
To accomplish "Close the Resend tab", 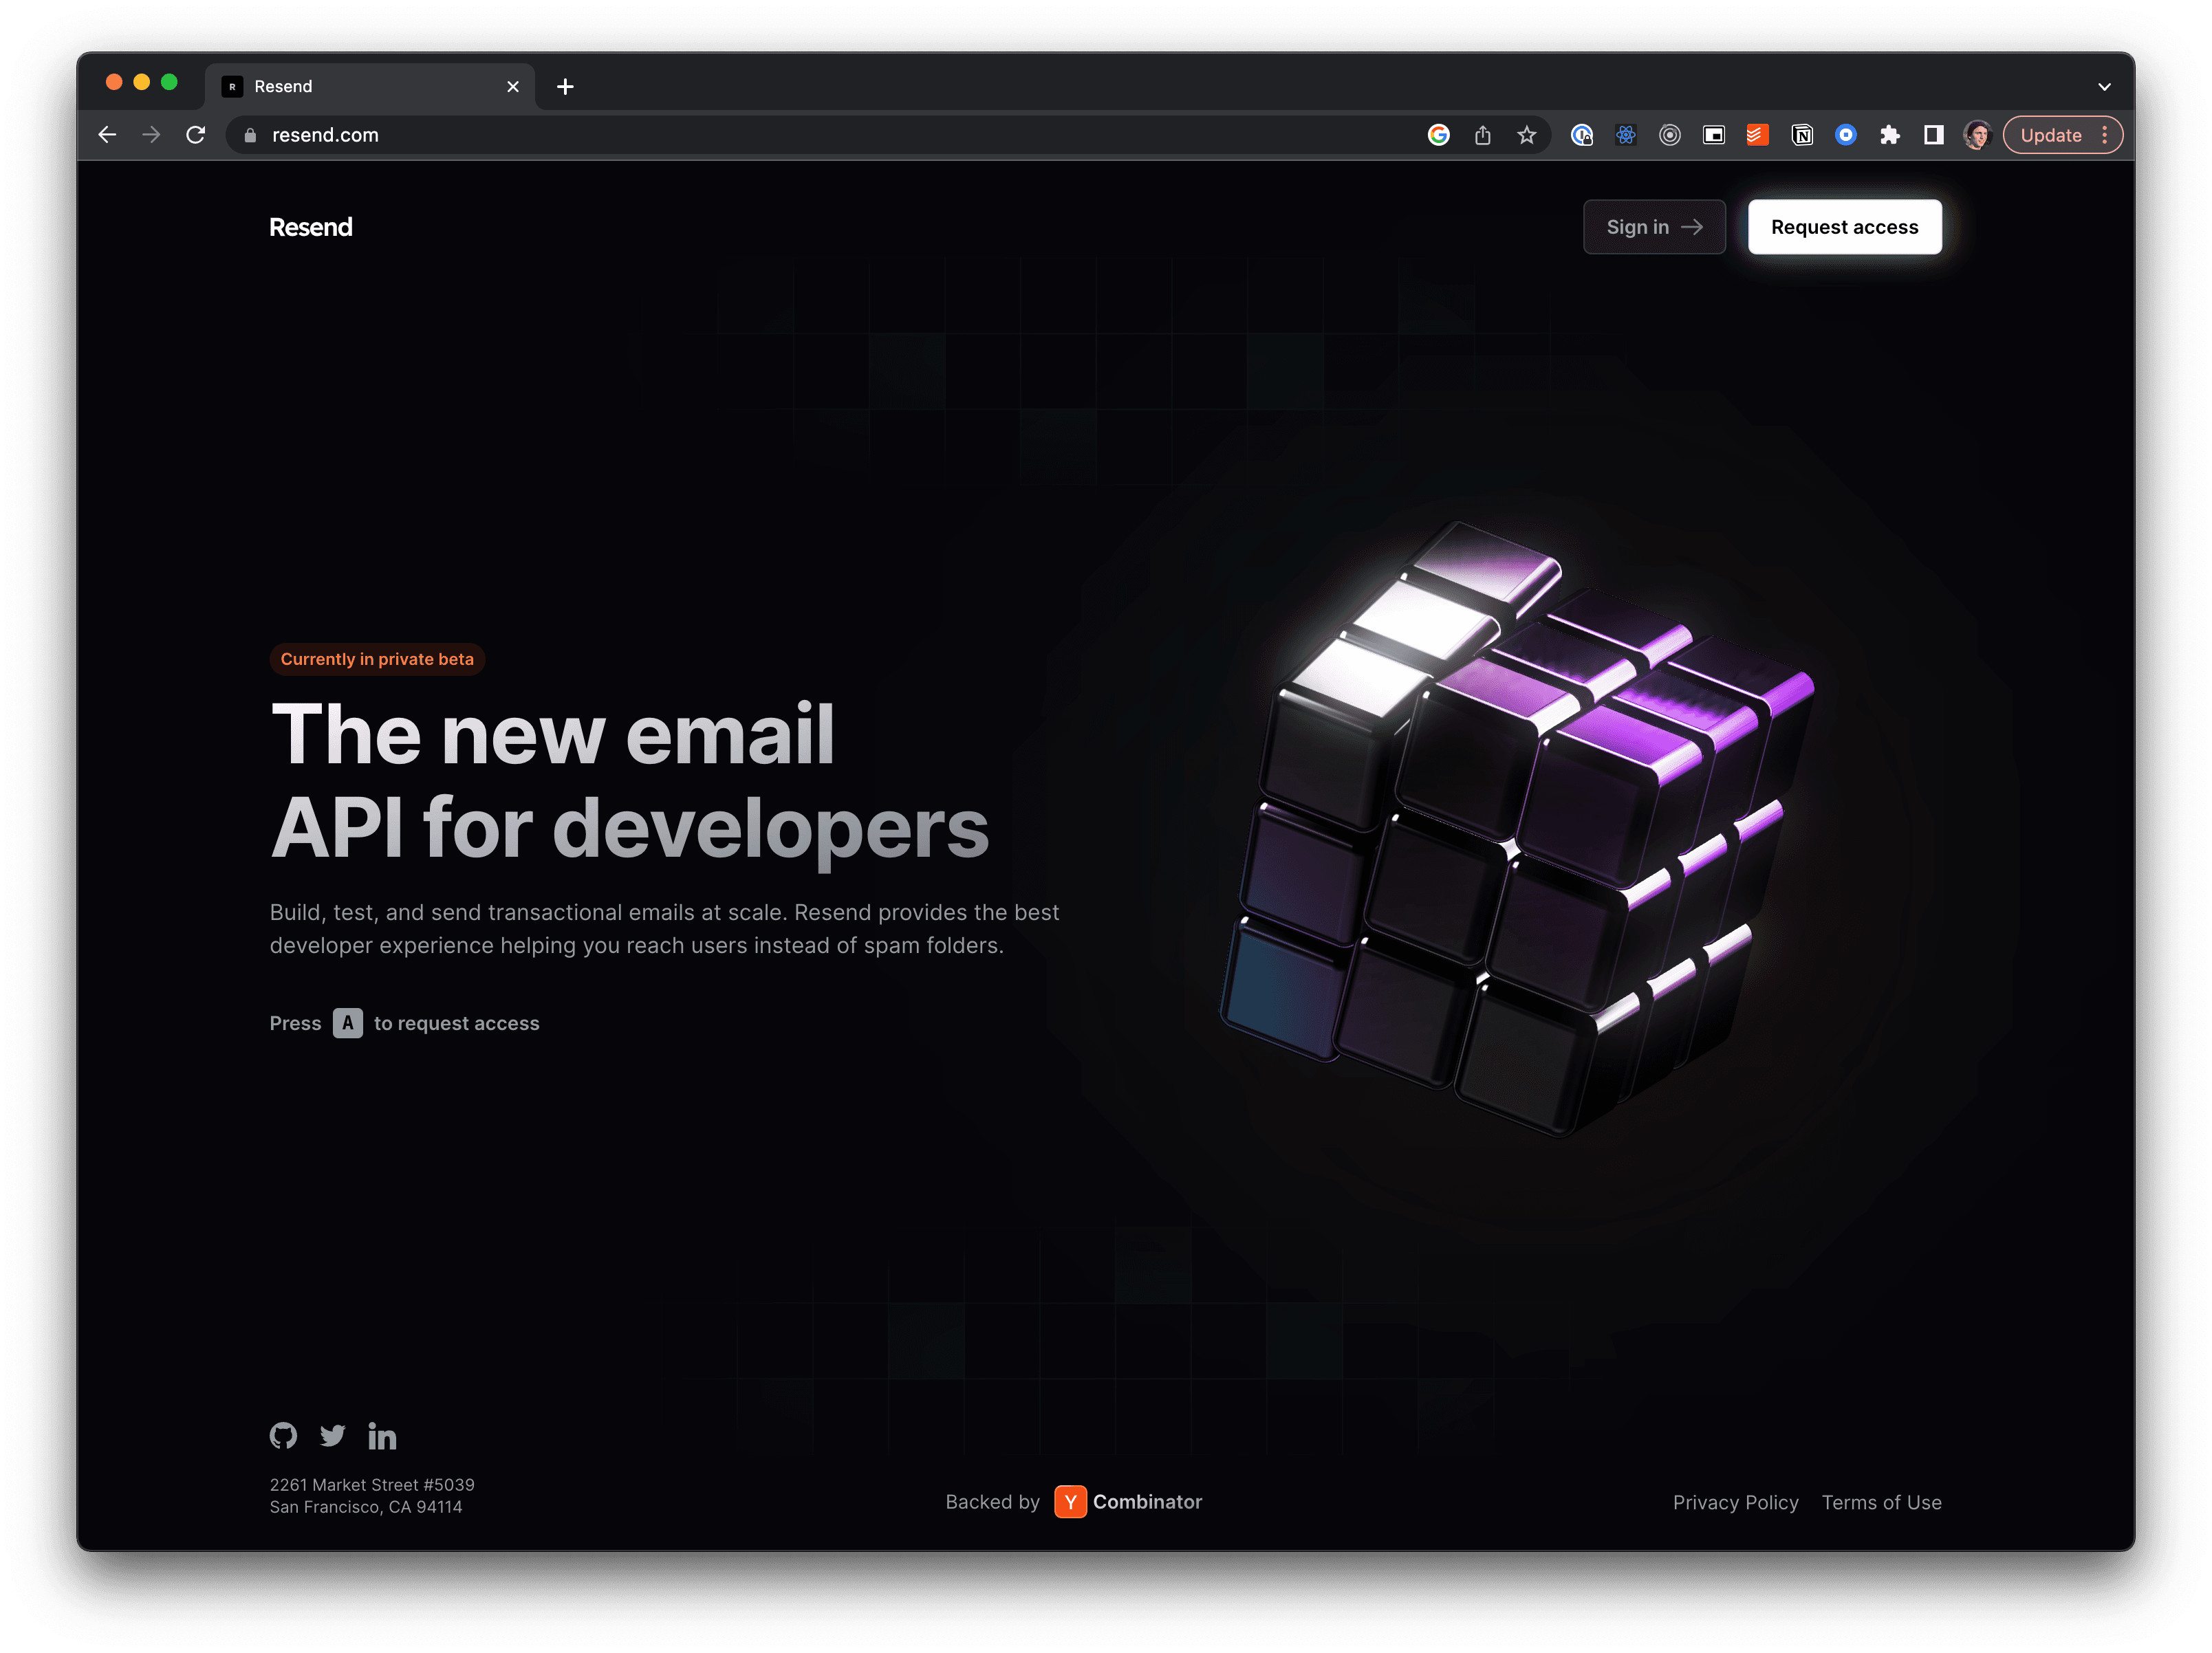I will (513, 87).
